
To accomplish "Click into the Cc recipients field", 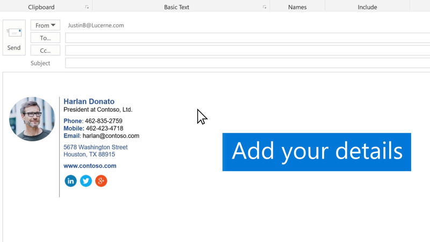I will [247, 51].
